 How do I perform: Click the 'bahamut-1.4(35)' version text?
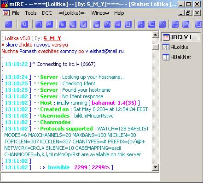click(x=114, y=103)
